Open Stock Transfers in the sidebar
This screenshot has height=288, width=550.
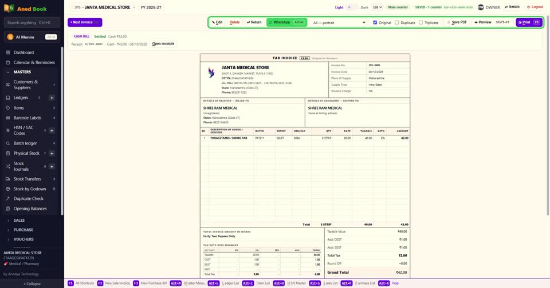click(30, 179)
